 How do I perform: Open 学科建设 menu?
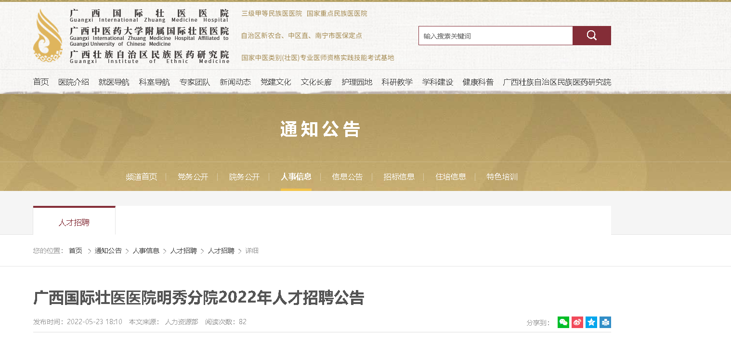pyautogui.click(x=438, y=82)
